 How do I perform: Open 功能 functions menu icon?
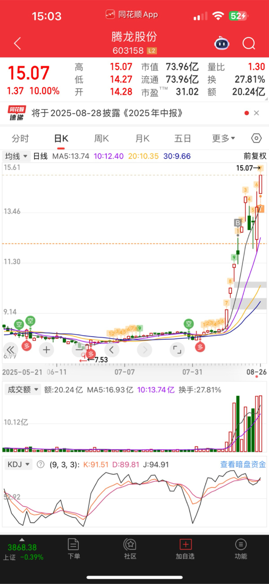[241, 549]
